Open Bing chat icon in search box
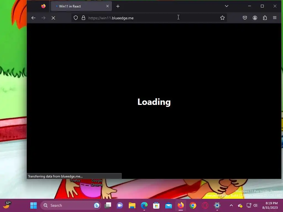This screenshot has height=212, width=283. click(96, 205)
